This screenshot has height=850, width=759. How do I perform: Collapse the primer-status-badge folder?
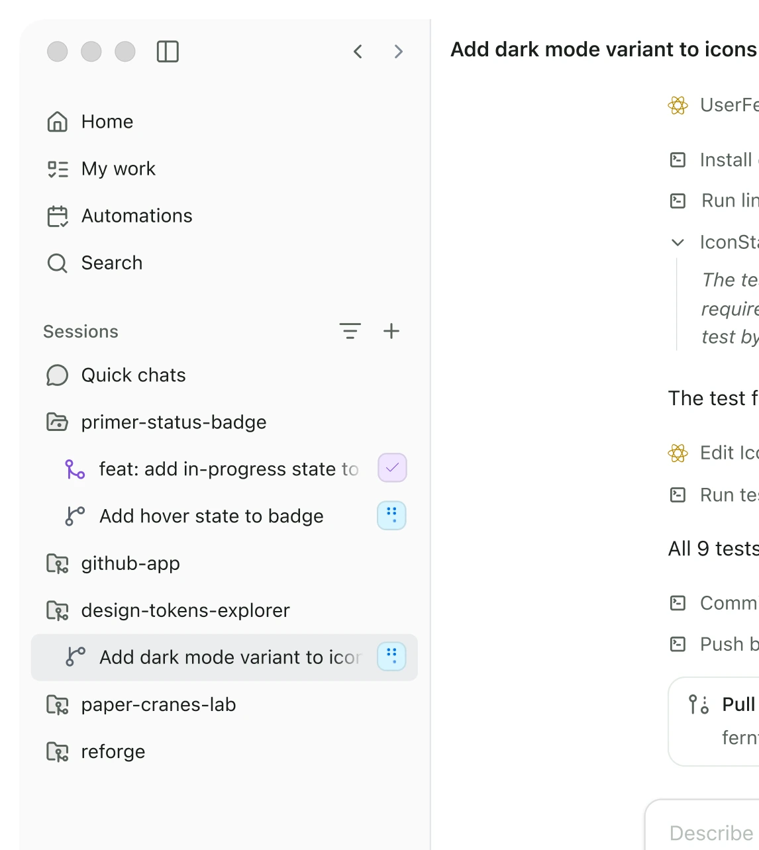click(225, 422)
